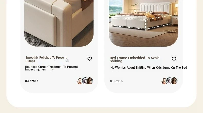Open the Smoothly Polished To Prevent Bumps title
Viewport: 203px width, 113px height.
click(46, 59)
